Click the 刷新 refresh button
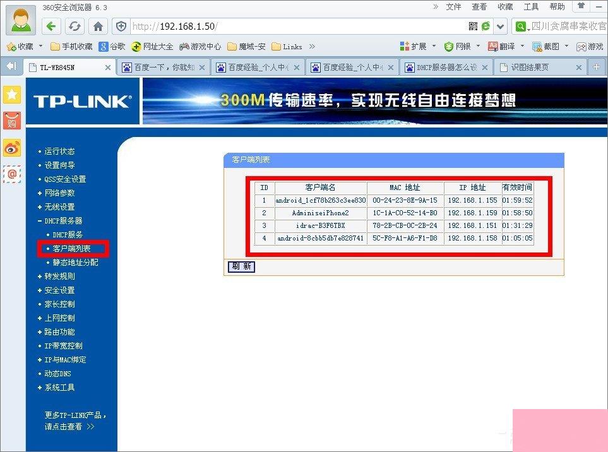Screen dimensions: 608x452 tap(241, 266)
